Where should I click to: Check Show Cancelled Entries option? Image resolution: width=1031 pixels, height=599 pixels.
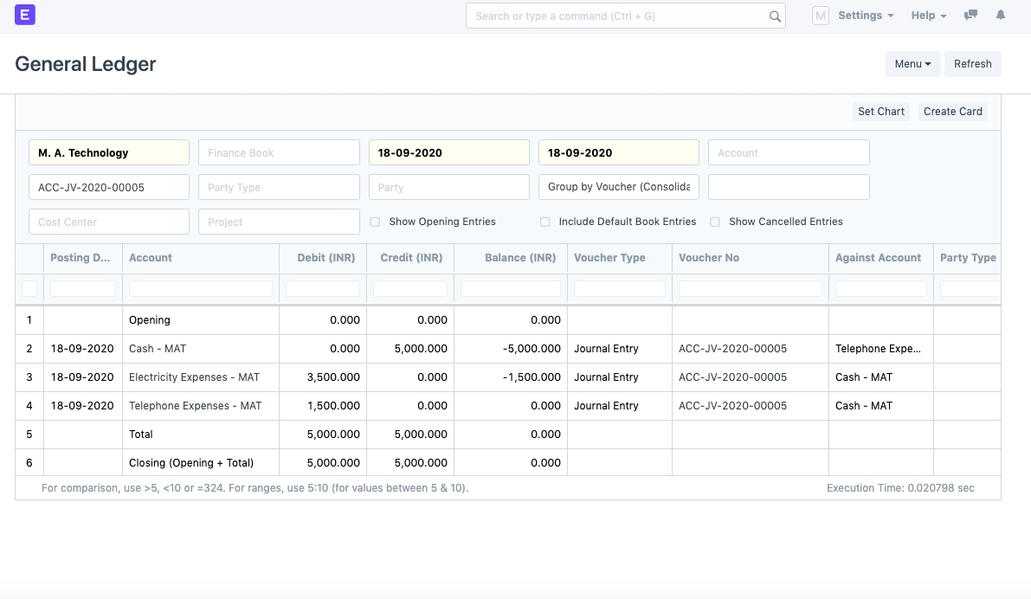pyautogui.click(x=715, y=222)
